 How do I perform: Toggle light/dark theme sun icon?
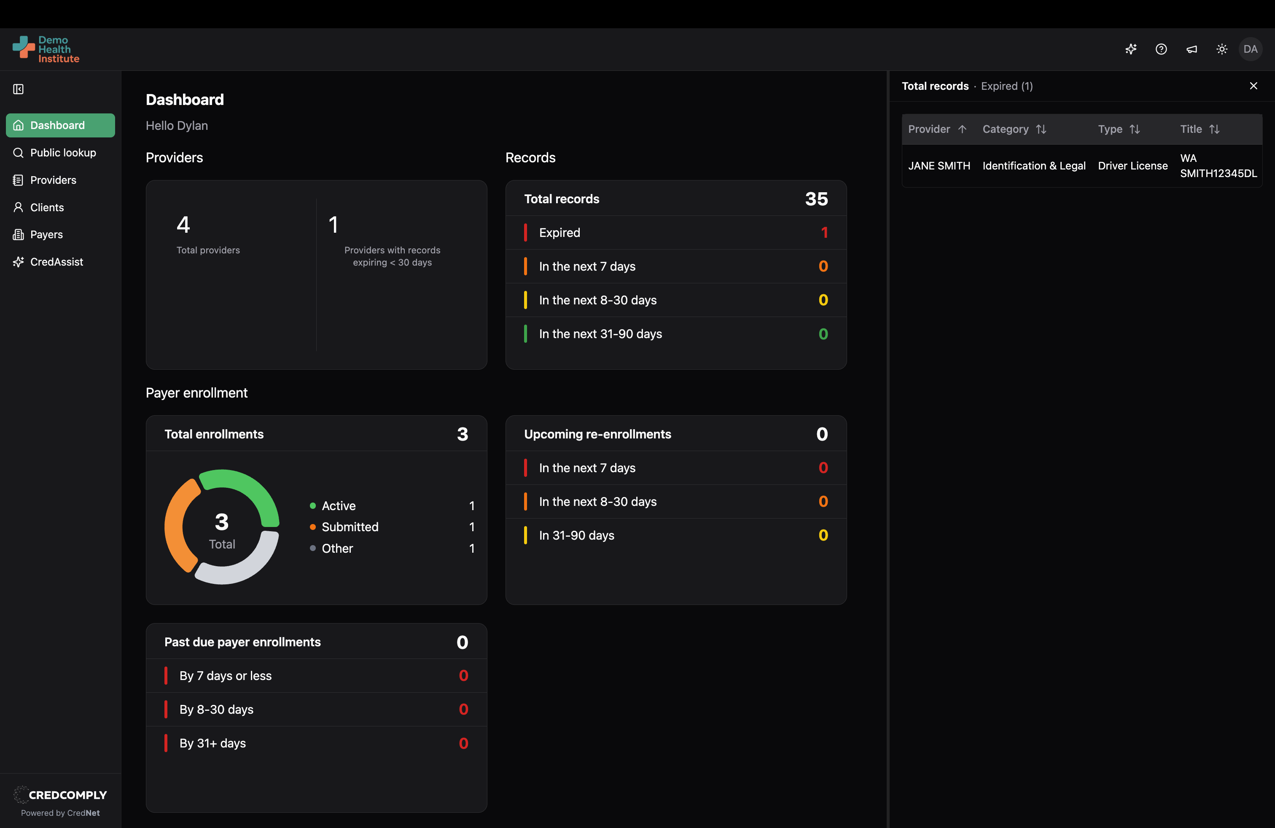click(1221, 49)
